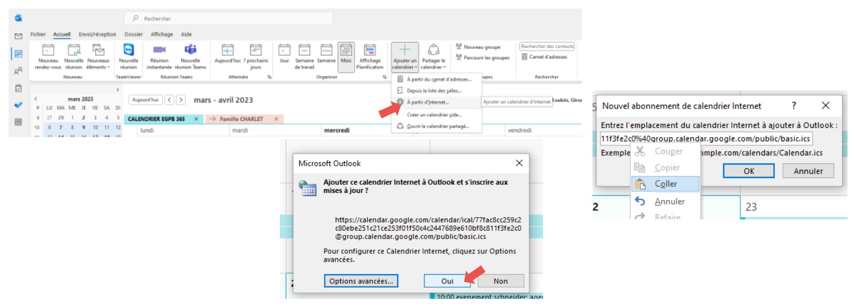Click Options avancées in the Outlook dialog
The width and height of the screenshot is (854, 308).
click(361, 281)
